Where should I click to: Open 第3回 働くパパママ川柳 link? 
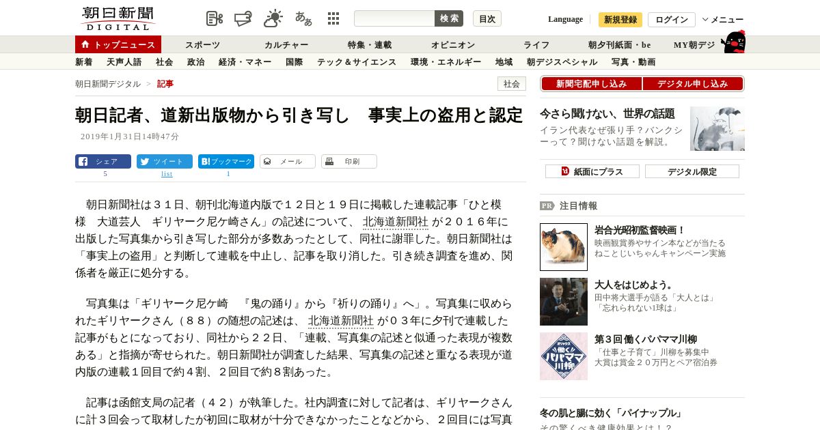(646, 339)
